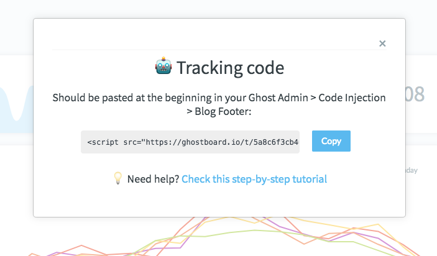
Task: Select the tracking script code field
Action: 190,142
